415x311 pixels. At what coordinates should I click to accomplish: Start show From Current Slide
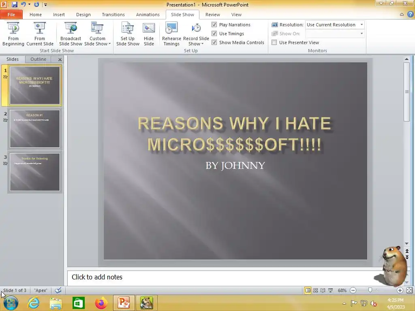tap(40, 34)
